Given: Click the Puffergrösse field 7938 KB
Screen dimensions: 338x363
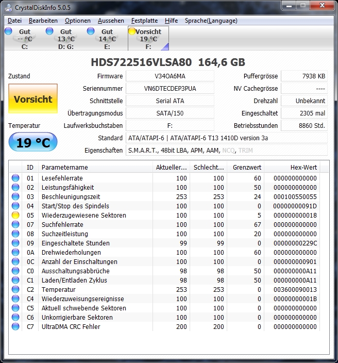Looking at the screenshot, I should 304,76.
